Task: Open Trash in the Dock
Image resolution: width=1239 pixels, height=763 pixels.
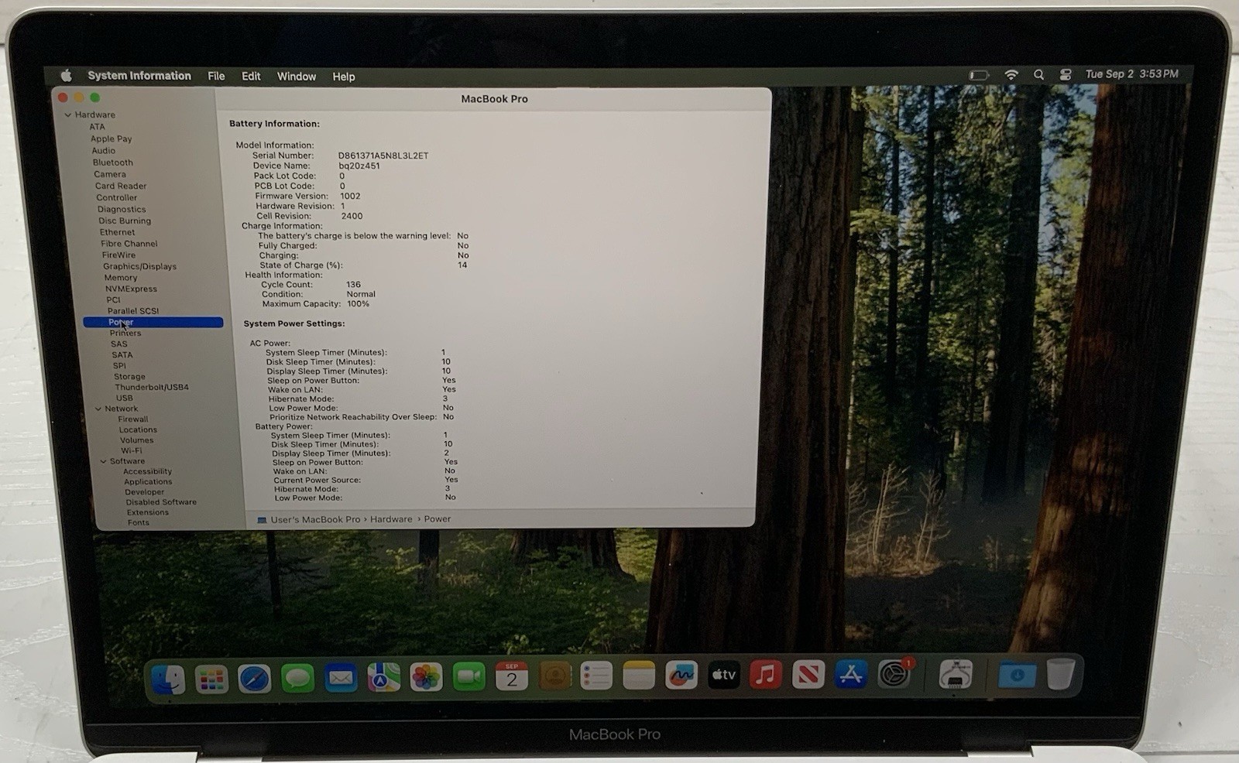Action: point(1061,674)
